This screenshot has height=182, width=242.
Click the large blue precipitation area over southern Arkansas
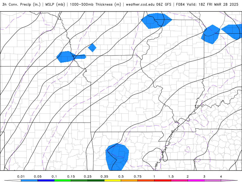(117, 157)
